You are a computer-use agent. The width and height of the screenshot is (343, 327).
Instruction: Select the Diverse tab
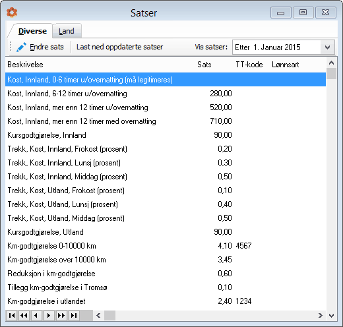click(x=32, y=31)
